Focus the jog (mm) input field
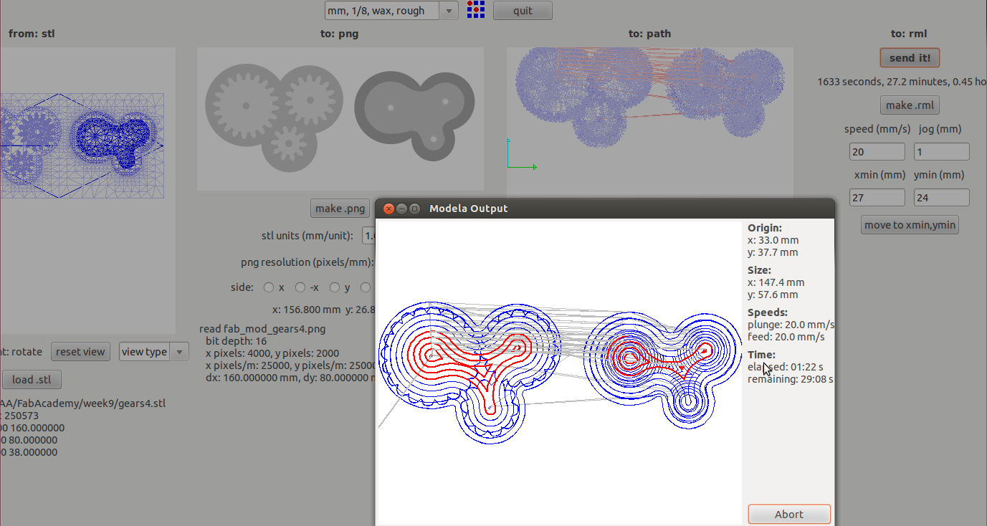This screenshot has height=526, width=987. tap(942, 152)
